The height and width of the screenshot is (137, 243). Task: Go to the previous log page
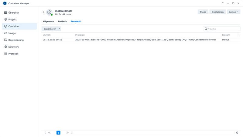50,133
